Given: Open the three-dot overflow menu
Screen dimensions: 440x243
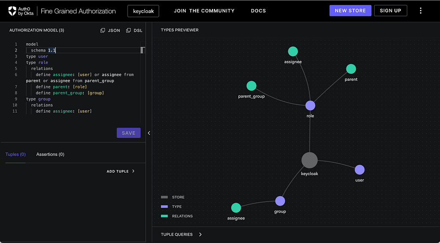Looking at the screenshot, I should point(420,11).
